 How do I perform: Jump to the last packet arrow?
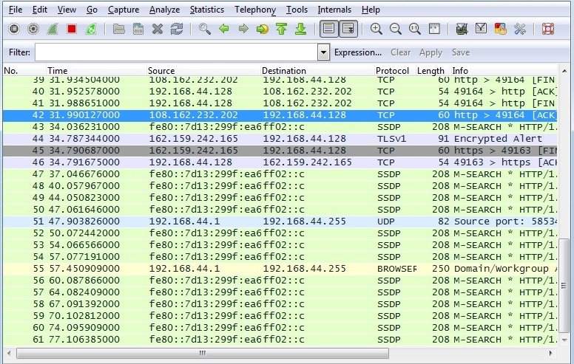(x=300, y=30)
